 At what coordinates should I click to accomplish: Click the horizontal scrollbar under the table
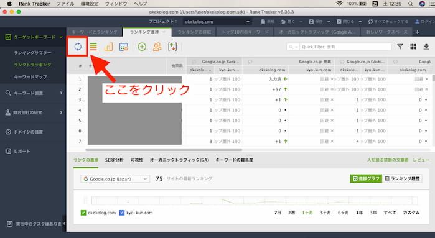coord(164,150)
